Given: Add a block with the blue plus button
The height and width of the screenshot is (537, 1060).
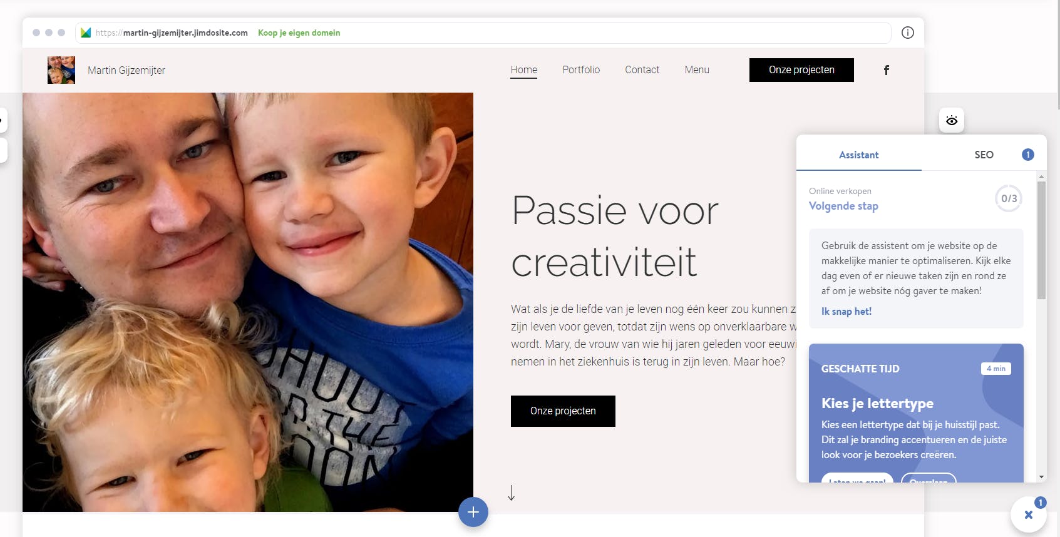Looking at the screenshot, I should coord(473,512).
